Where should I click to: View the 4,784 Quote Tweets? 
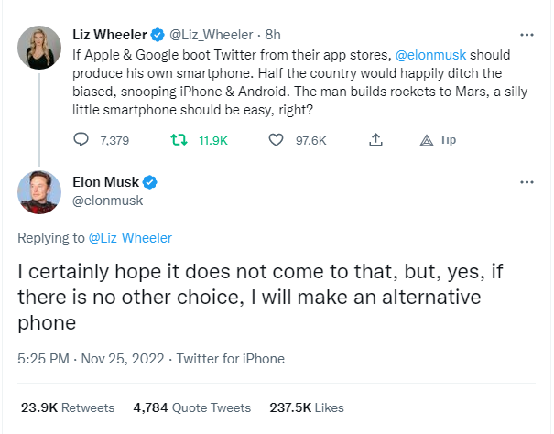(x=191, y=407)
